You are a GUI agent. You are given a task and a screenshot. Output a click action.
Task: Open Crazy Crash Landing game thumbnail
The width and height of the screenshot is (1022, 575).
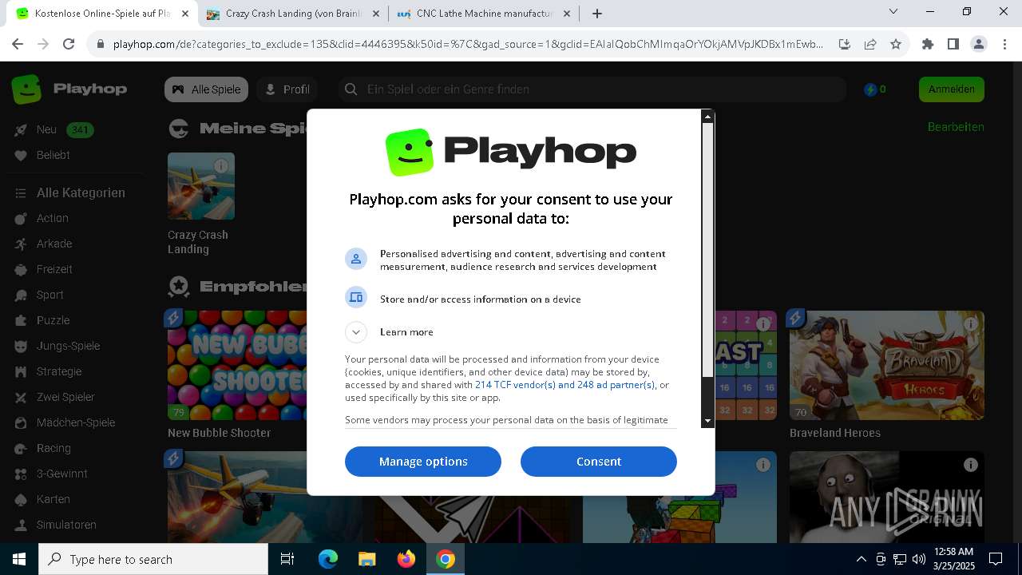click(201, 186)
